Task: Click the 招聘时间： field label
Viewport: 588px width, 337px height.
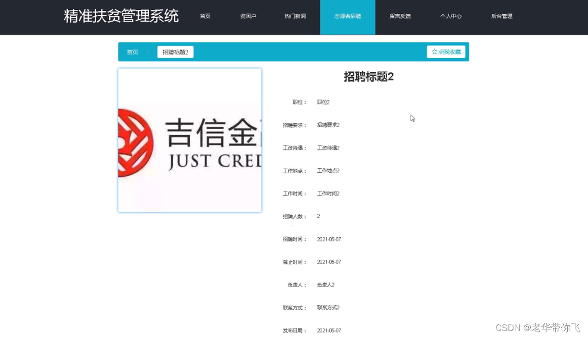Action: pyautogui.click(x=294, y=240)
